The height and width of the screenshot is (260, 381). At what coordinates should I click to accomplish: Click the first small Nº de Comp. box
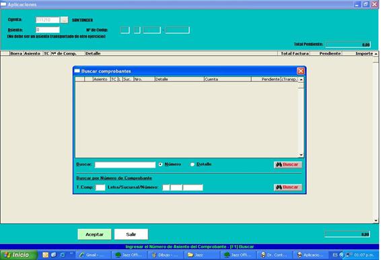tap(125, 30)
